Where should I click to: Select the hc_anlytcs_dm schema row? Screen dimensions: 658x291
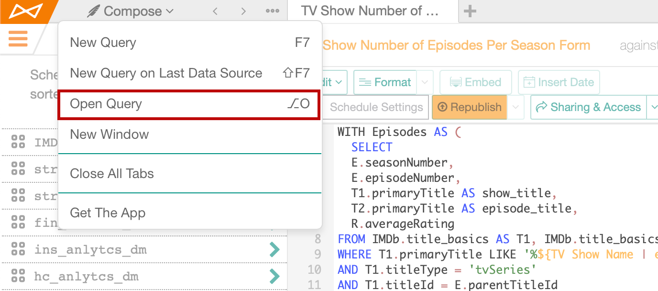tap(143, 276)
